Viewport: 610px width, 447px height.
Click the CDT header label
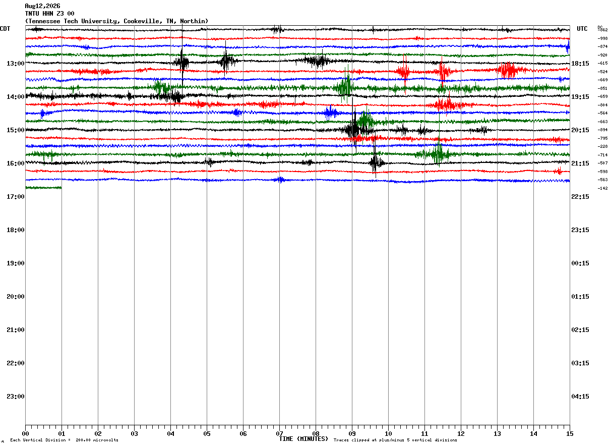point(6,29)
